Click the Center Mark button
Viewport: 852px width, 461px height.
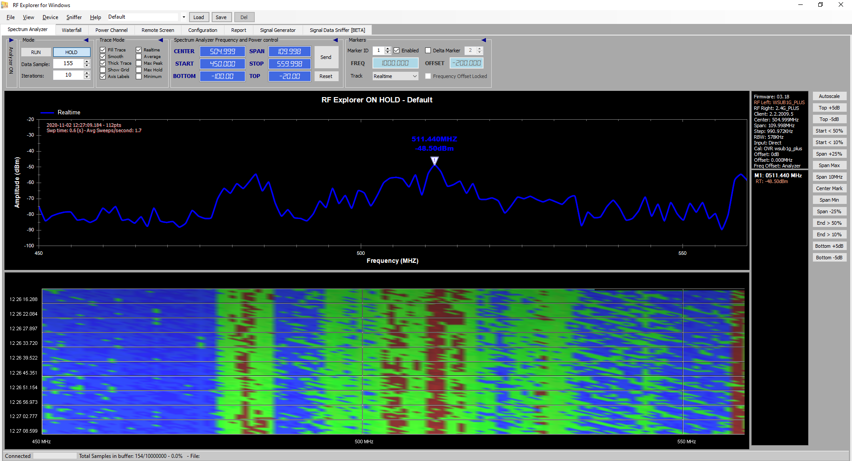[x=829, y=188]
